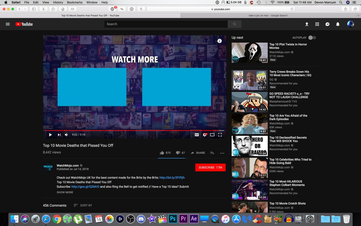Open GO SPEED RACIST video thumbnail
This screenshot has width=361, height=226.
click(x=250, y=102)
